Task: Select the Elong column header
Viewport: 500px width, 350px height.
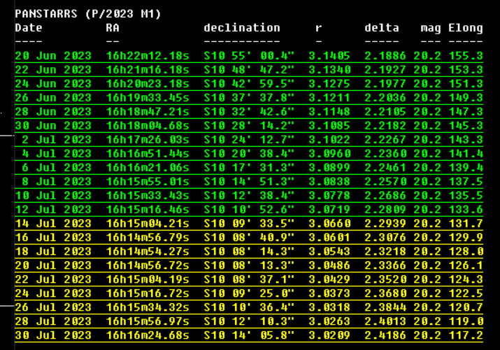Action: [x=466, y=28]
